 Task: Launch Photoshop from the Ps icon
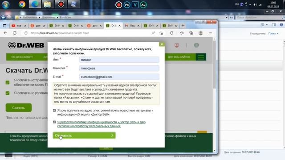coord(127,5)
